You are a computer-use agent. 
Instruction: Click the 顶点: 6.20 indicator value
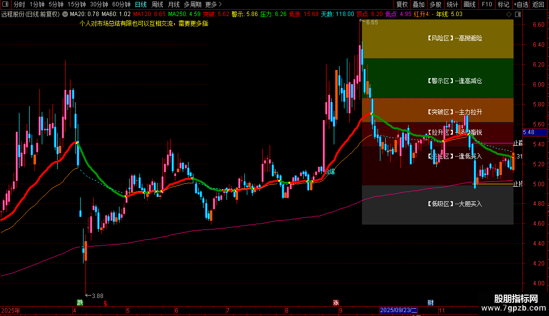[370, 15]
